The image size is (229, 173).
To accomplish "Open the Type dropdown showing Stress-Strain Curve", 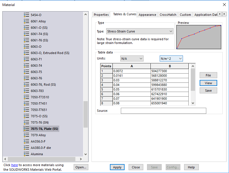I will click(x=140, y=31).
